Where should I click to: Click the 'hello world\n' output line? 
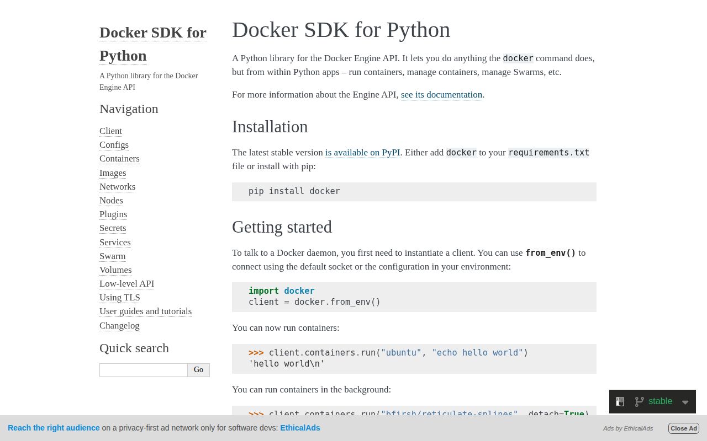pyautogui.click(x=287, y=364)
